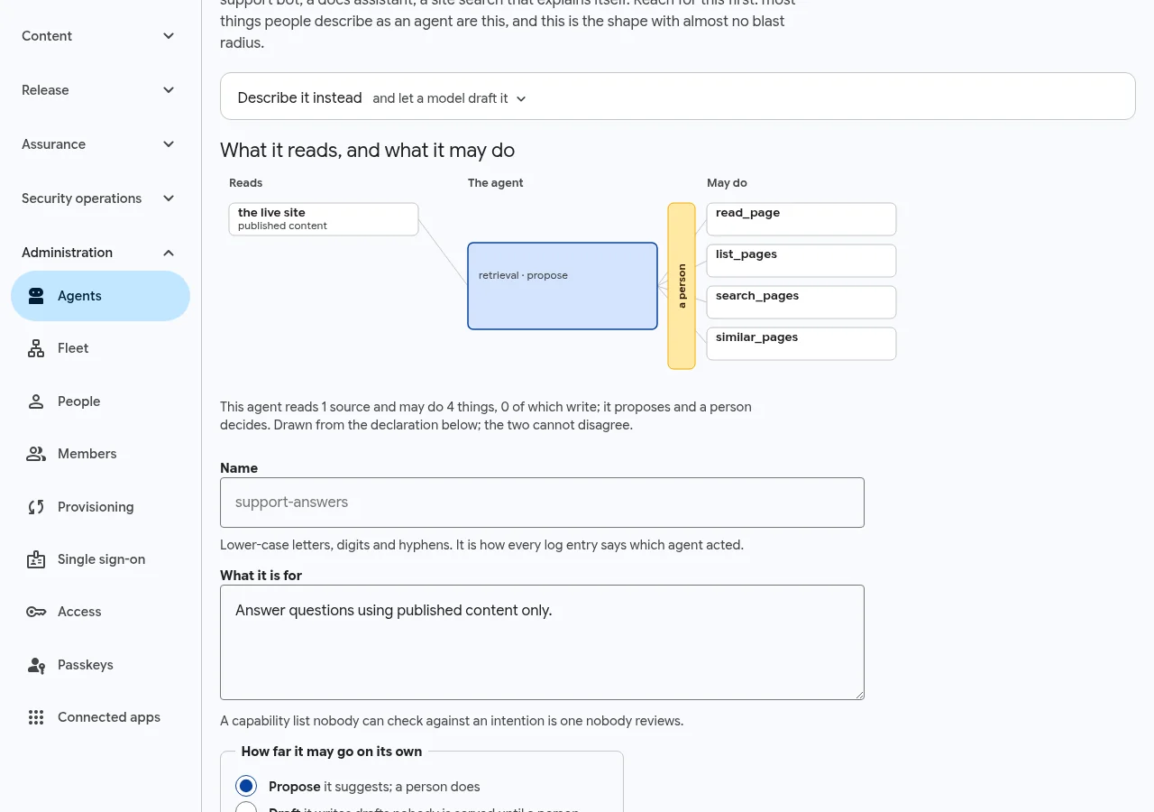Click the Name input field
The image size is (1154, 812).
pyautogui.click(x=542, y=503)
